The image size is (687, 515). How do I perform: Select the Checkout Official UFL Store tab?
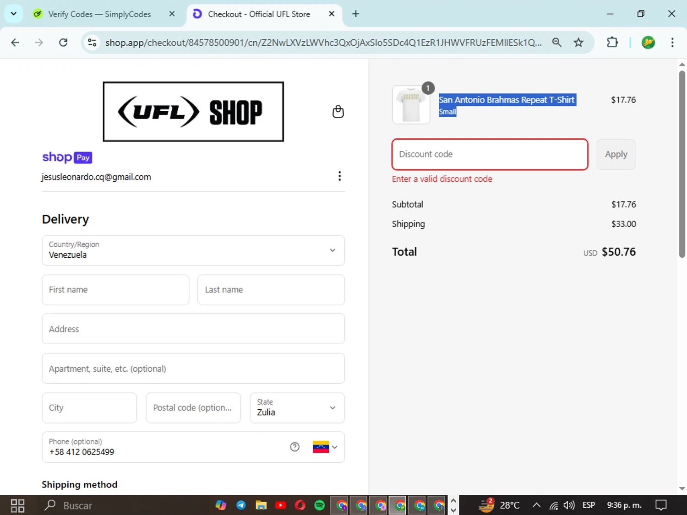[x=259, y=14]
